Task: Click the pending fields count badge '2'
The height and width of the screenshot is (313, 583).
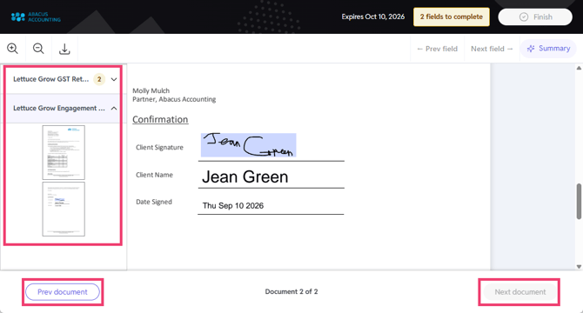Action: tap(99, 79)
